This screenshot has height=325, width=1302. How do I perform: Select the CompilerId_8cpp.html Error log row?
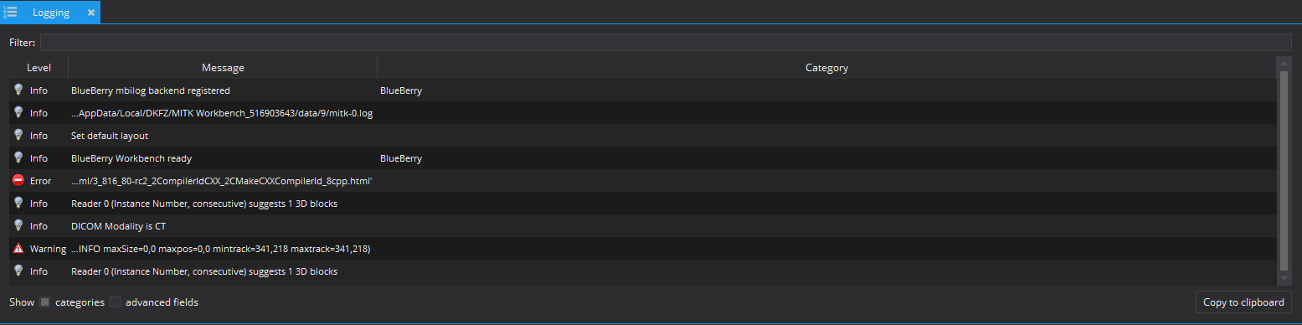click(643, 181)
